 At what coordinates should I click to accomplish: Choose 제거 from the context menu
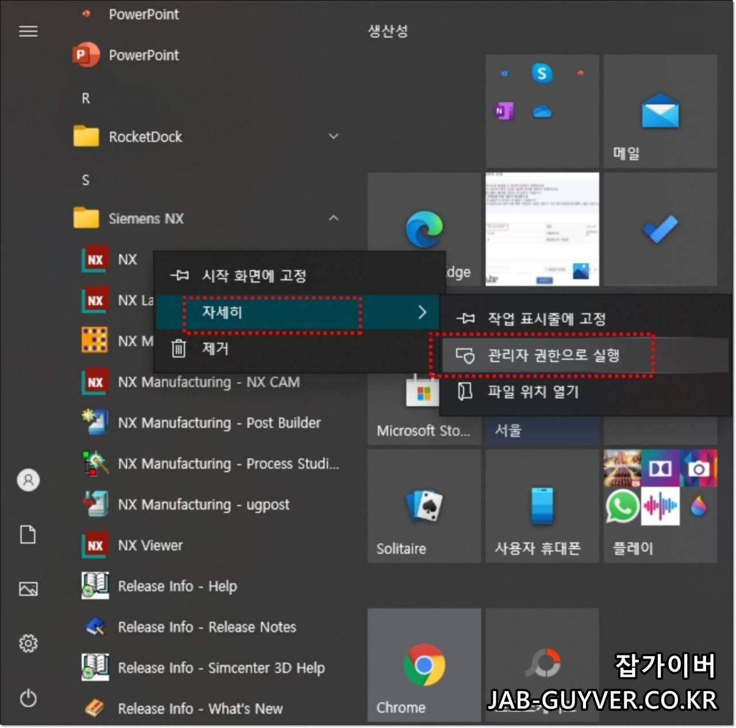[x=299, y=348]
